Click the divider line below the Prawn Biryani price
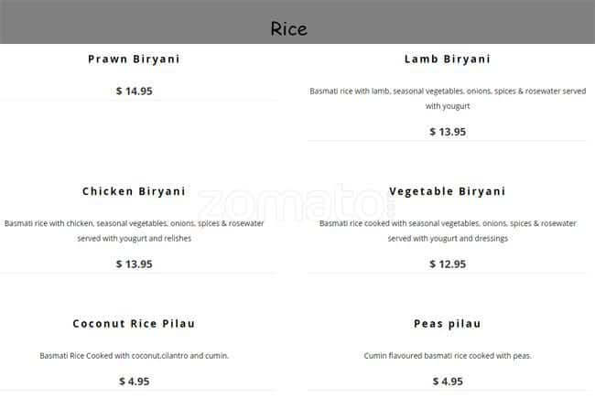This screenshot has height=420, width=595. (x=137, y=100)
